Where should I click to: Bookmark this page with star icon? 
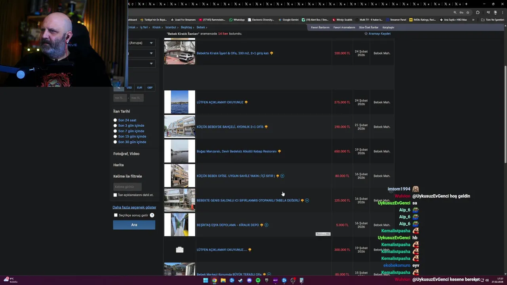point(468,12)
